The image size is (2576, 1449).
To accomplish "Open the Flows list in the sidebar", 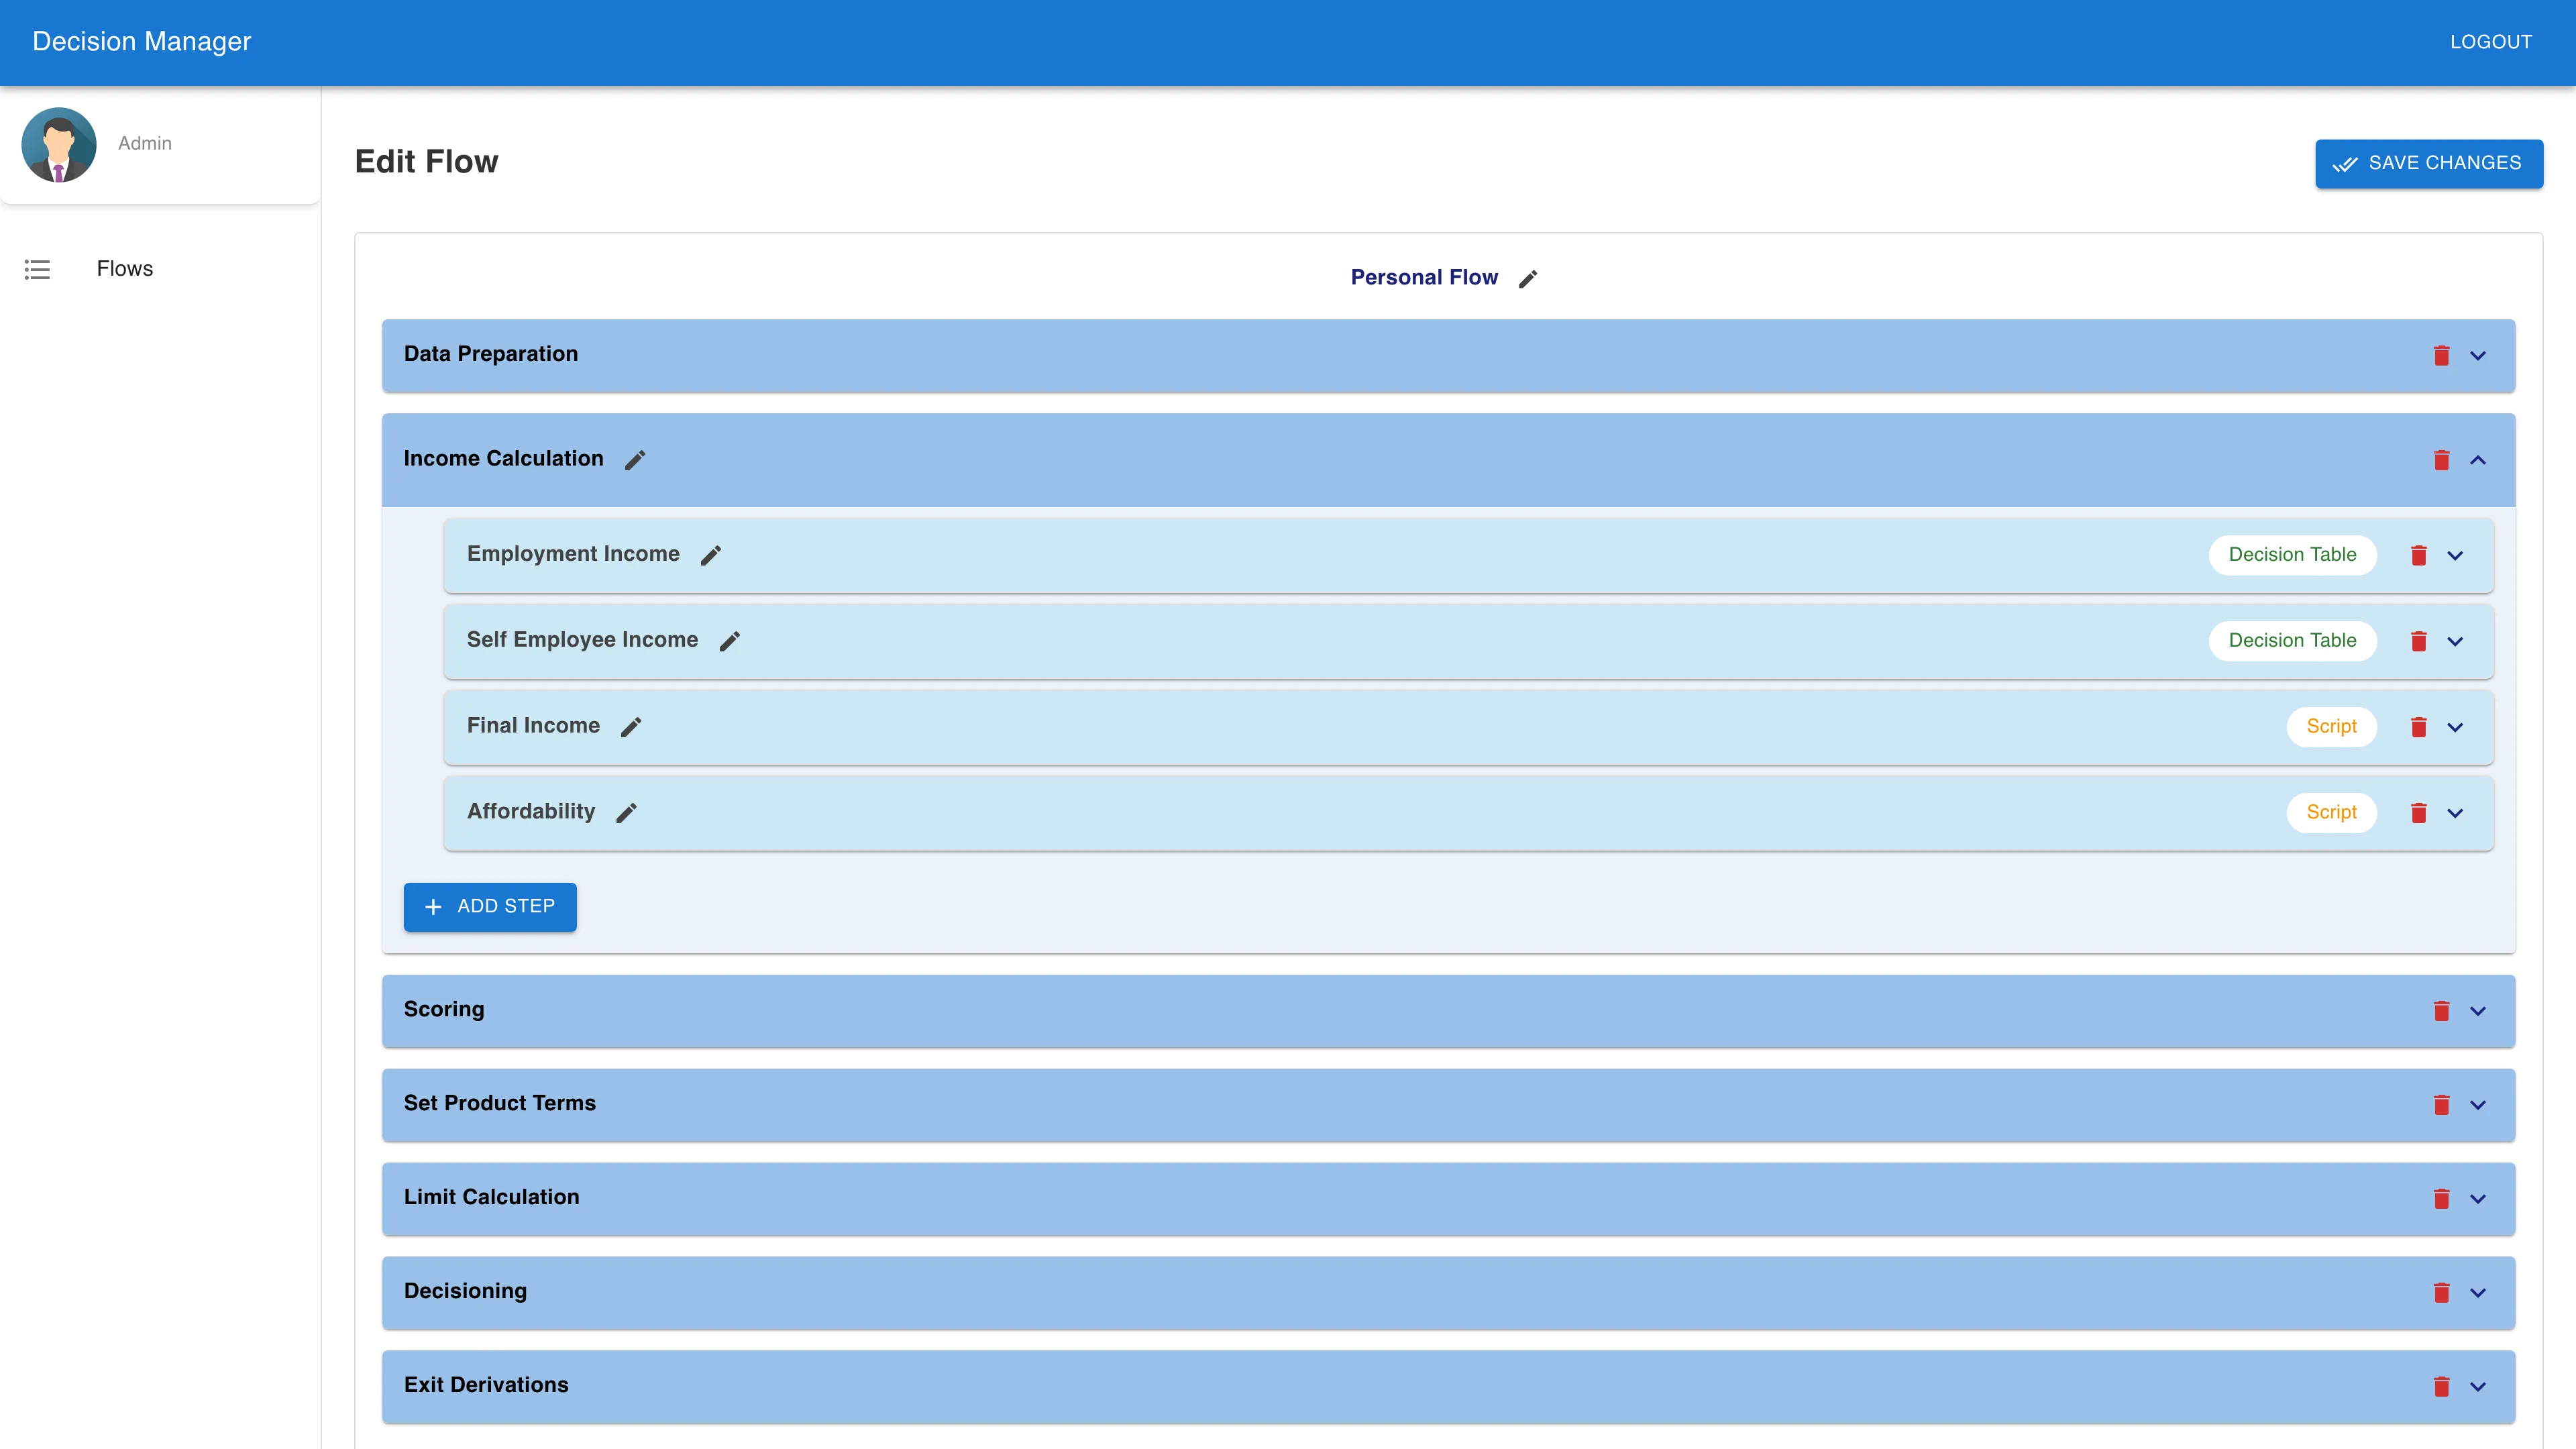I will pos(124,268).
